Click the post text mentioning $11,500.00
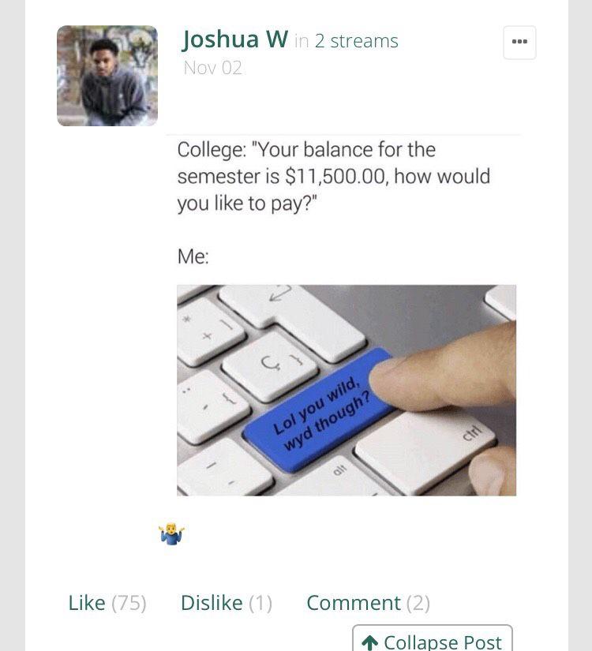Image resolution: width=592 pixels, height=651 pixels. (334, 177)
